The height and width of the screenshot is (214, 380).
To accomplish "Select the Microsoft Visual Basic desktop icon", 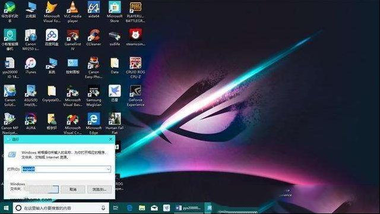I will (x=72, y=96).
